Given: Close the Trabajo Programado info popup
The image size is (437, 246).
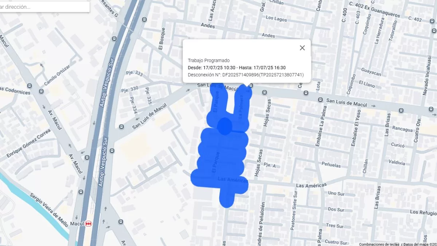Looking at the screenshot, I should click(x=302, y=48).
